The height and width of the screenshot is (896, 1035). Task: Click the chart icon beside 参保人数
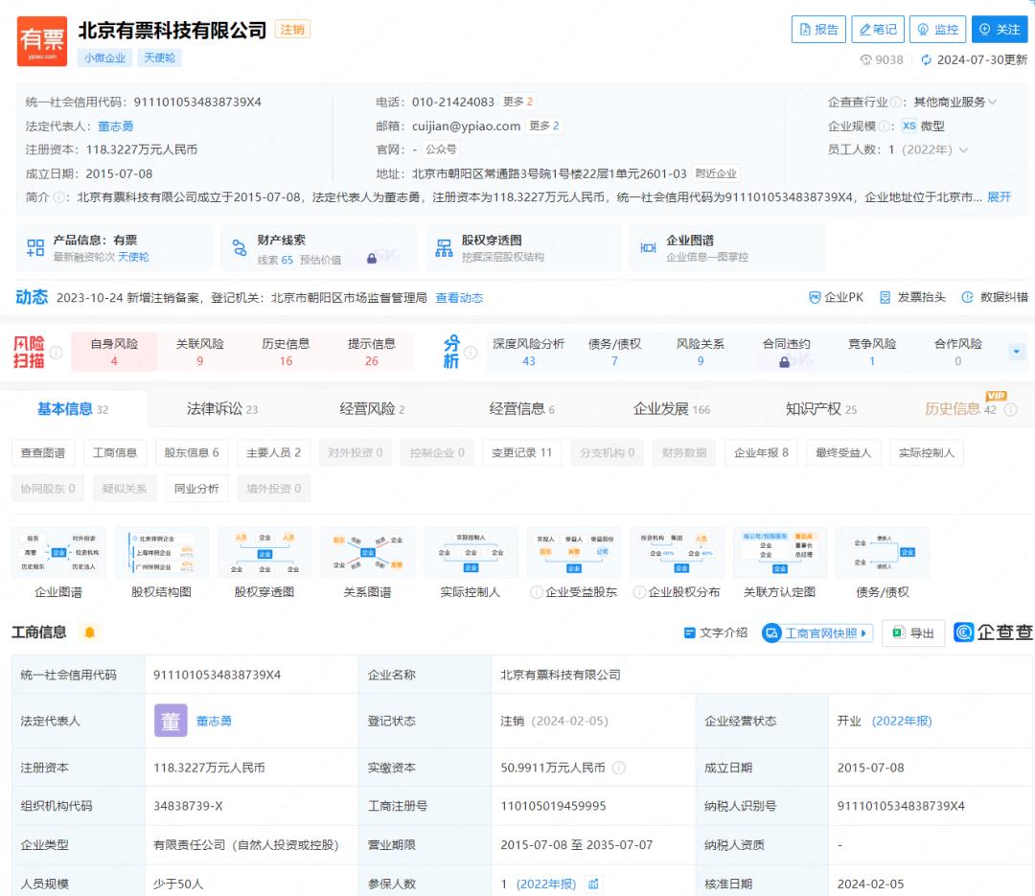click(x=594, y=884)
